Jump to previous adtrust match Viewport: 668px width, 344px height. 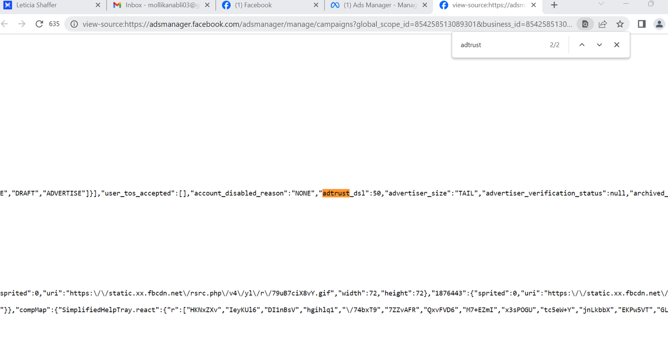582,45
